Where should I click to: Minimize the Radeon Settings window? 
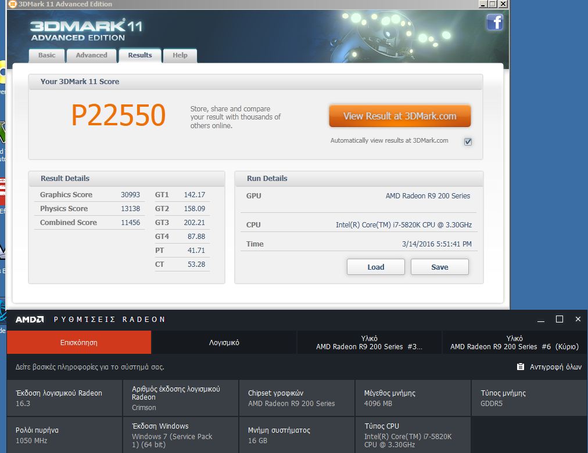[541, 320]
